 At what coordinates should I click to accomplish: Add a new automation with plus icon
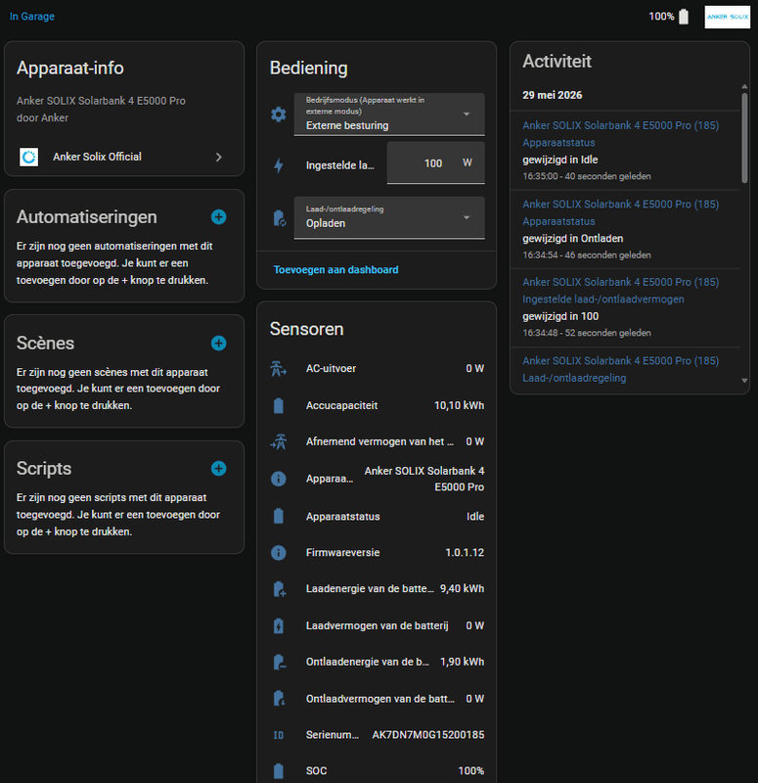tap(218, 216)
